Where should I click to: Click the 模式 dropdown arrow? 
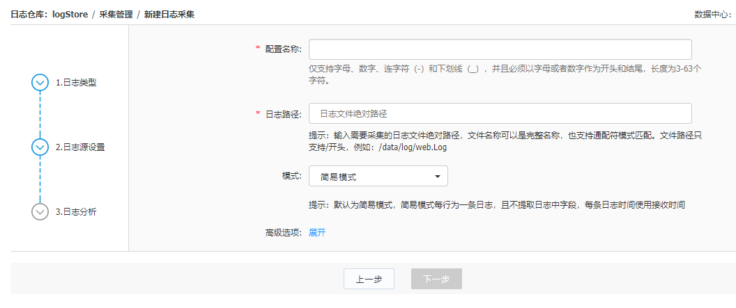438,177
